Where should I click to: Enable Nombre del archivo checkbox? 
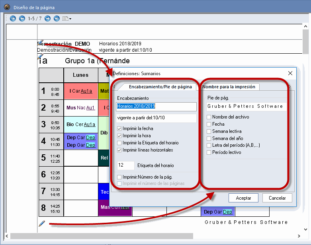[209, 117]
